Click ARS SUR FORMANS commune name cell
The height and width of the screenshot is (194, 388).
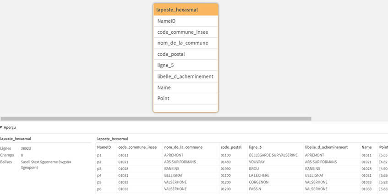(x=180, y=162)
